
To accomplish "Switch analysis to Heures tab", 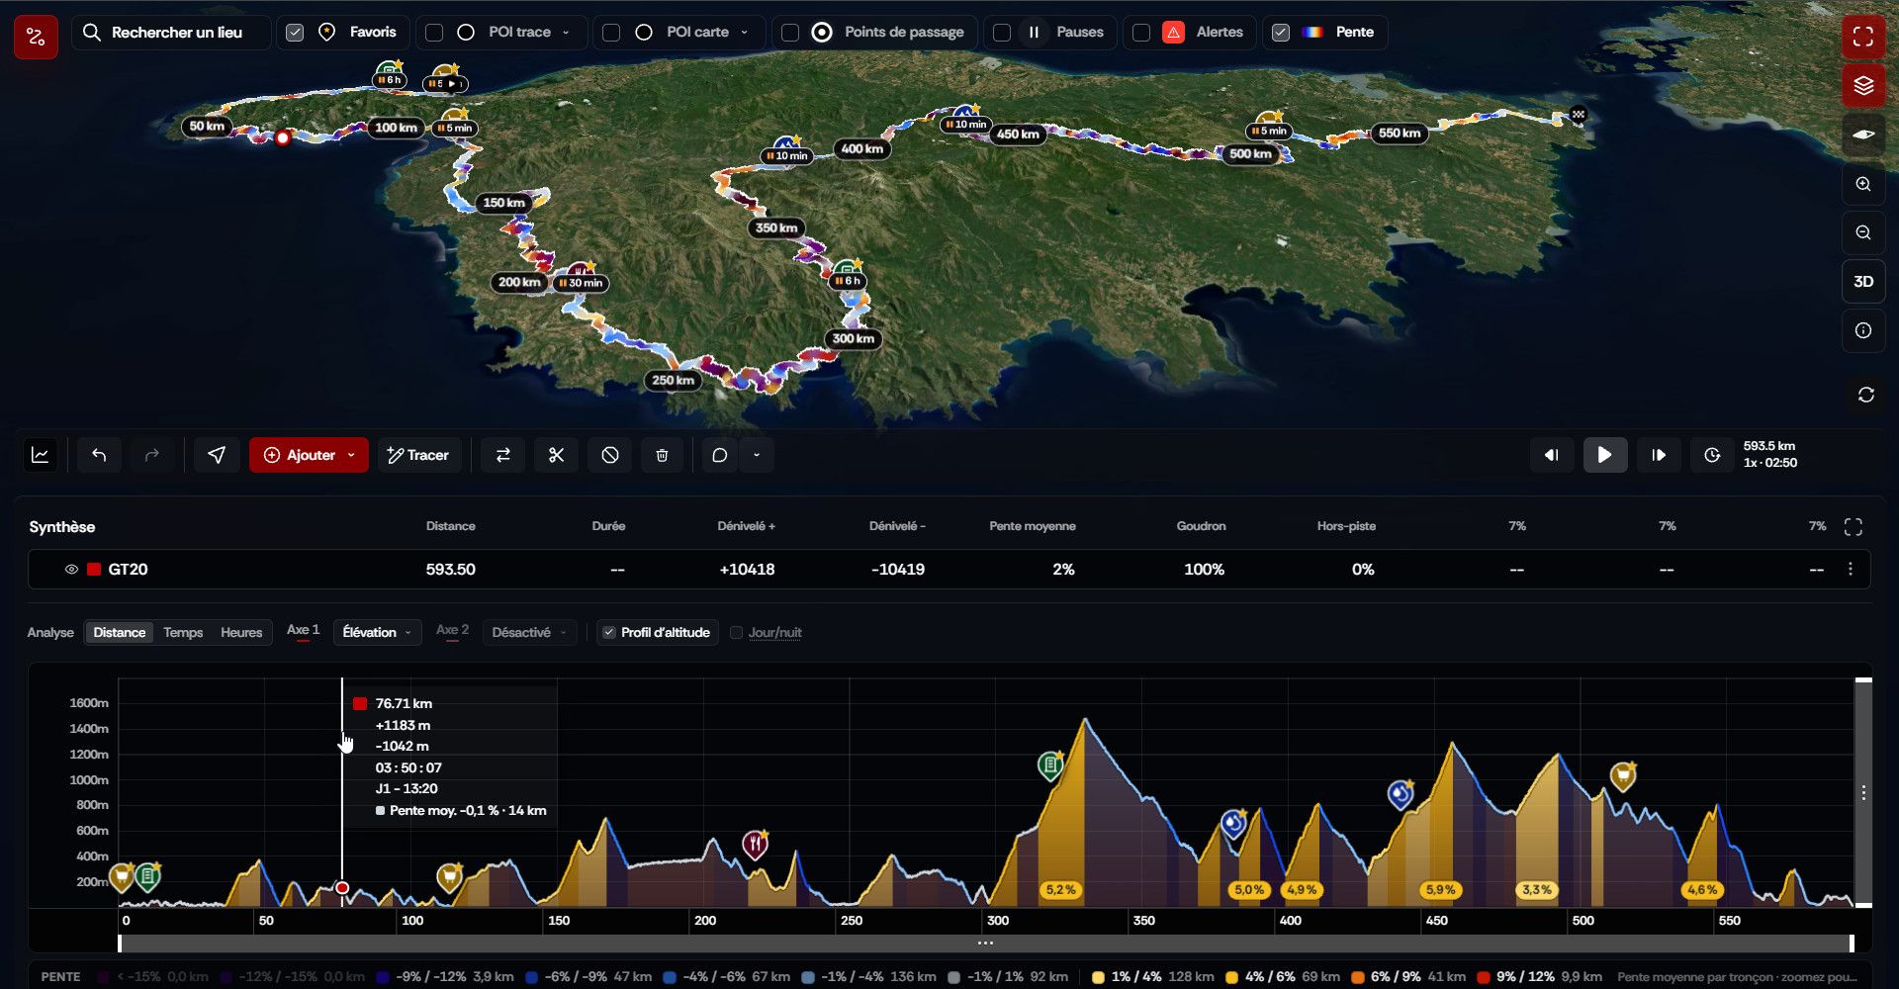I will coord(241,633).
